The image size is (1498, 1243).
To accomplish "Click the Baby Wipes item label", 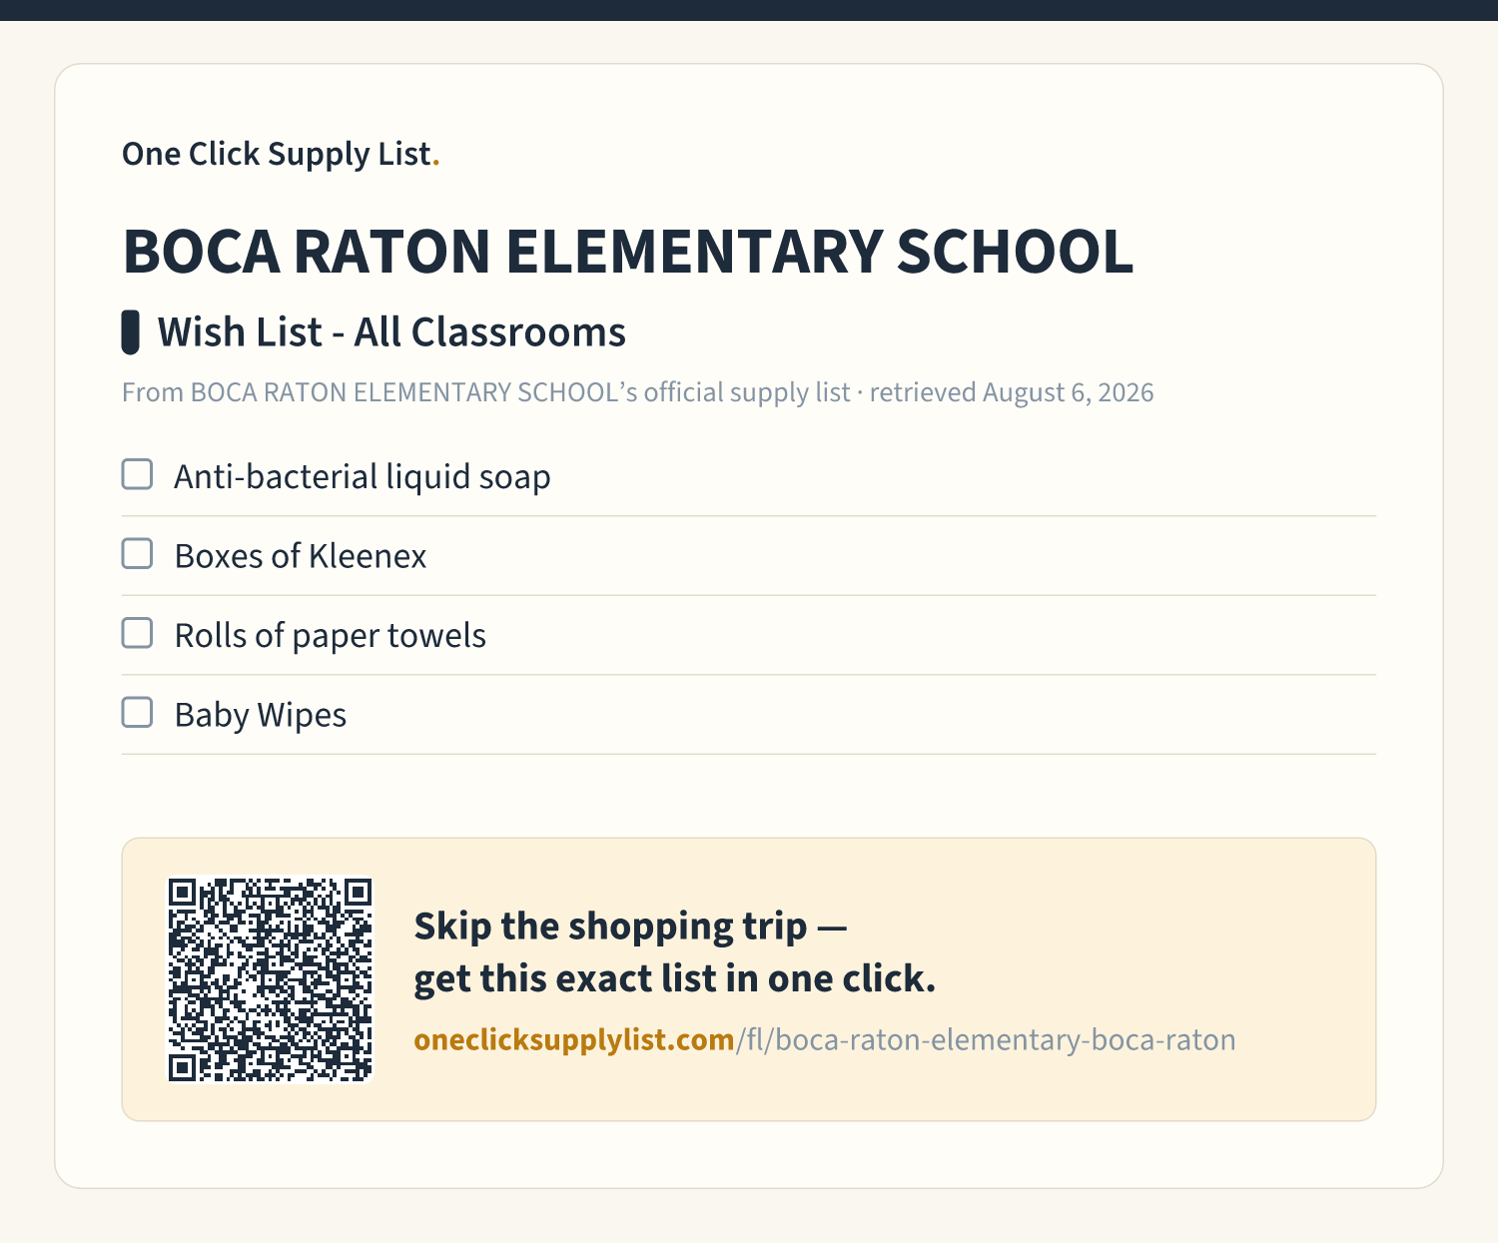I will (x=261, y=716).
